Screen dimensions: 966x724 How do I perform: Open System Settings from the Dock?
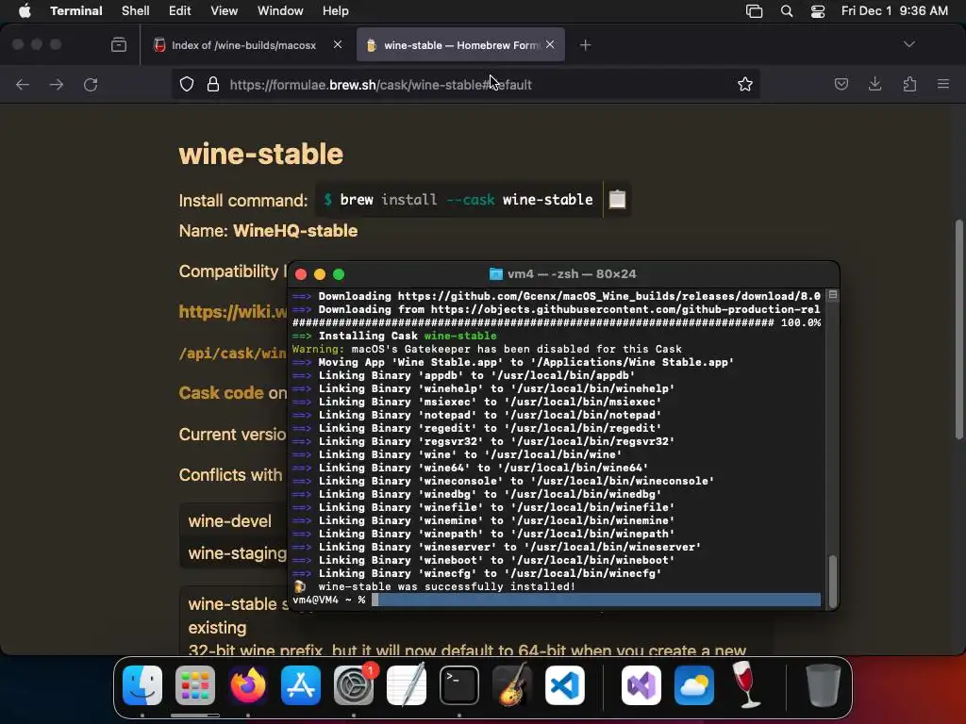tap(354, 685)
